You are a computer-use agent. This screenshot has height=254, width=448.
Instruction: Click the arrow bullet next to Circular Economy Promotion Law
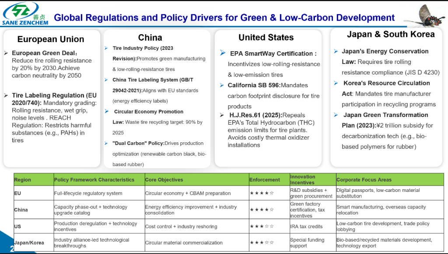(105, 112)
